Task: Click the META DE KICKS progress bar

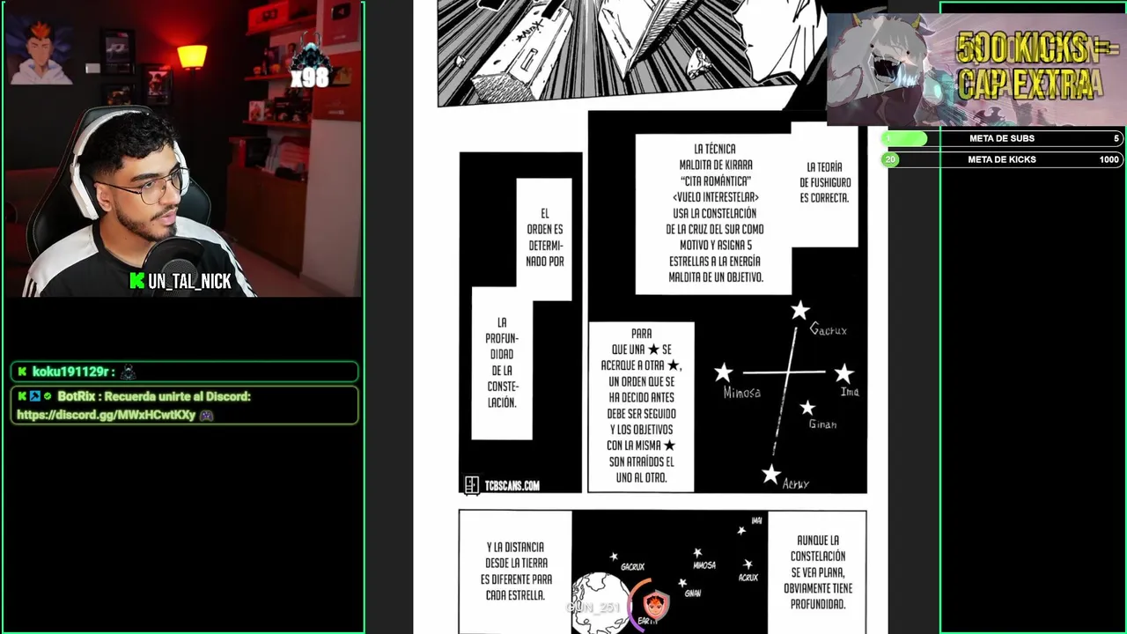Action: point(1002,159)
